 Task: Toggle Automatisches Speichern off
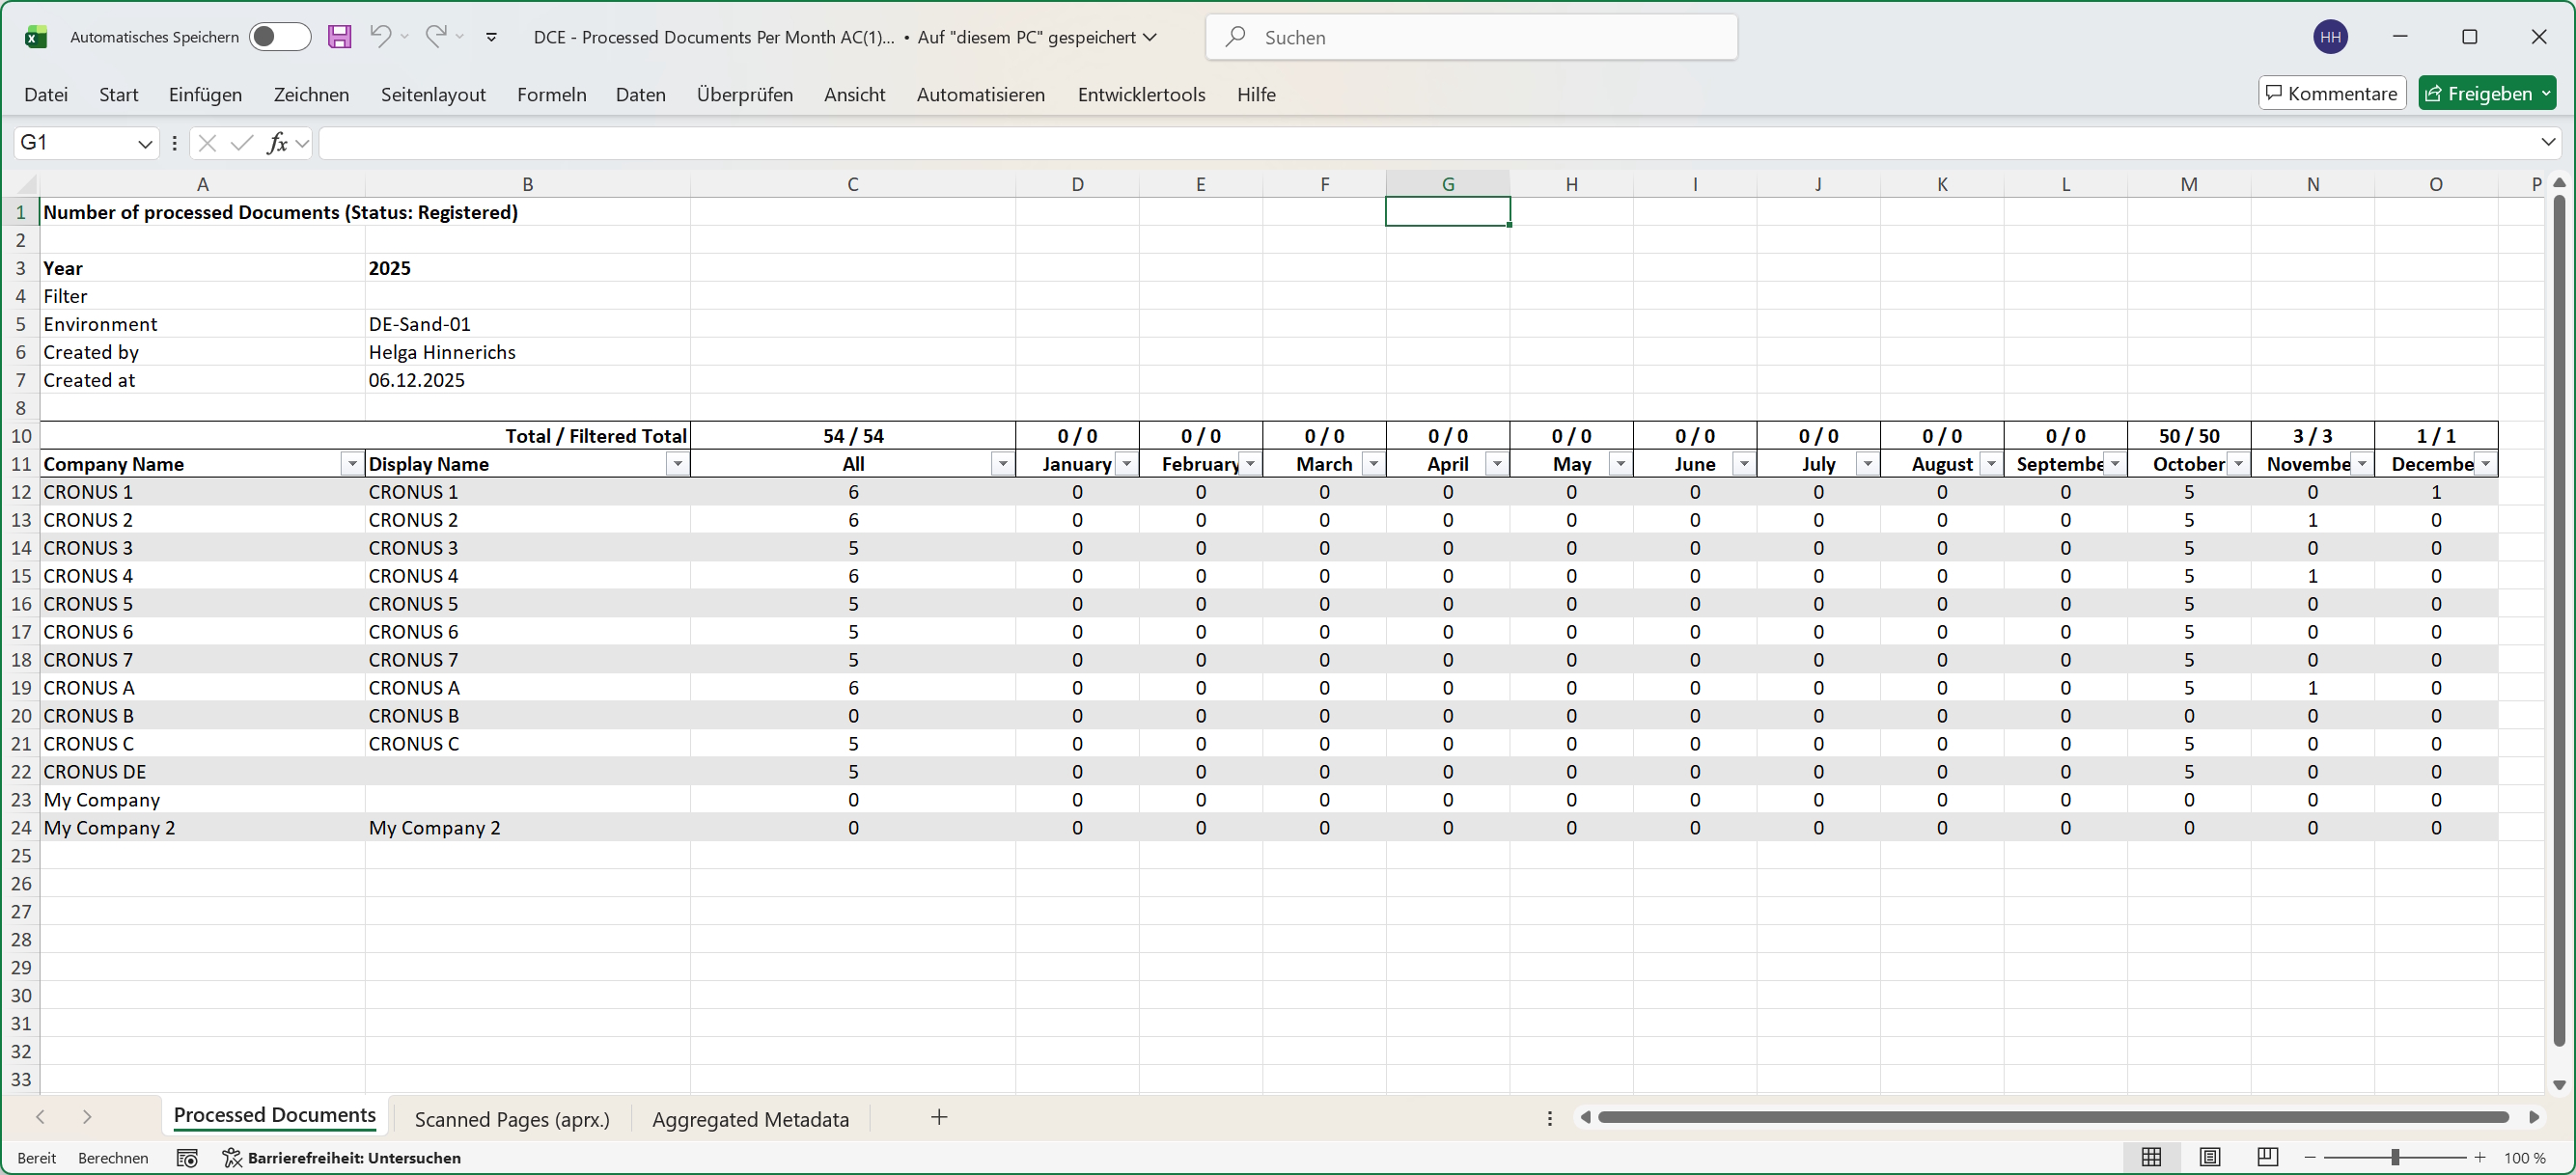click(x=280, y=37)
